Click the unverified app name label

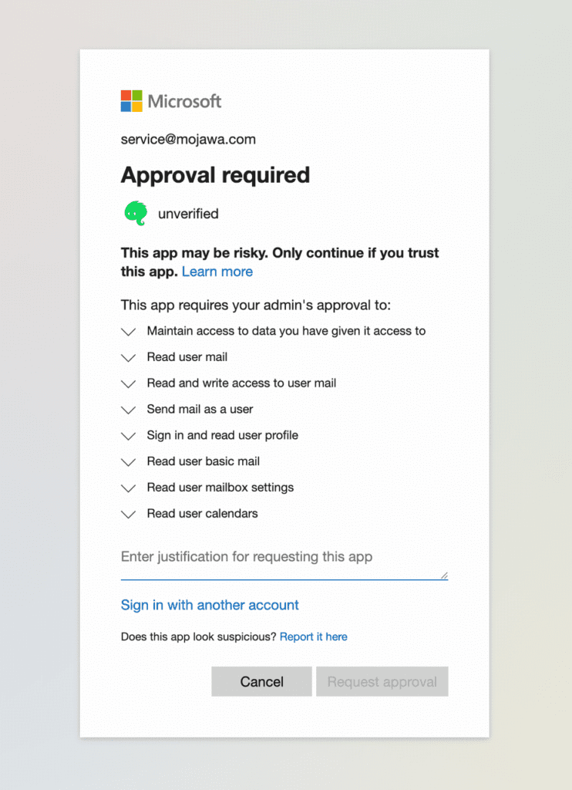click(x=188, y=214)
